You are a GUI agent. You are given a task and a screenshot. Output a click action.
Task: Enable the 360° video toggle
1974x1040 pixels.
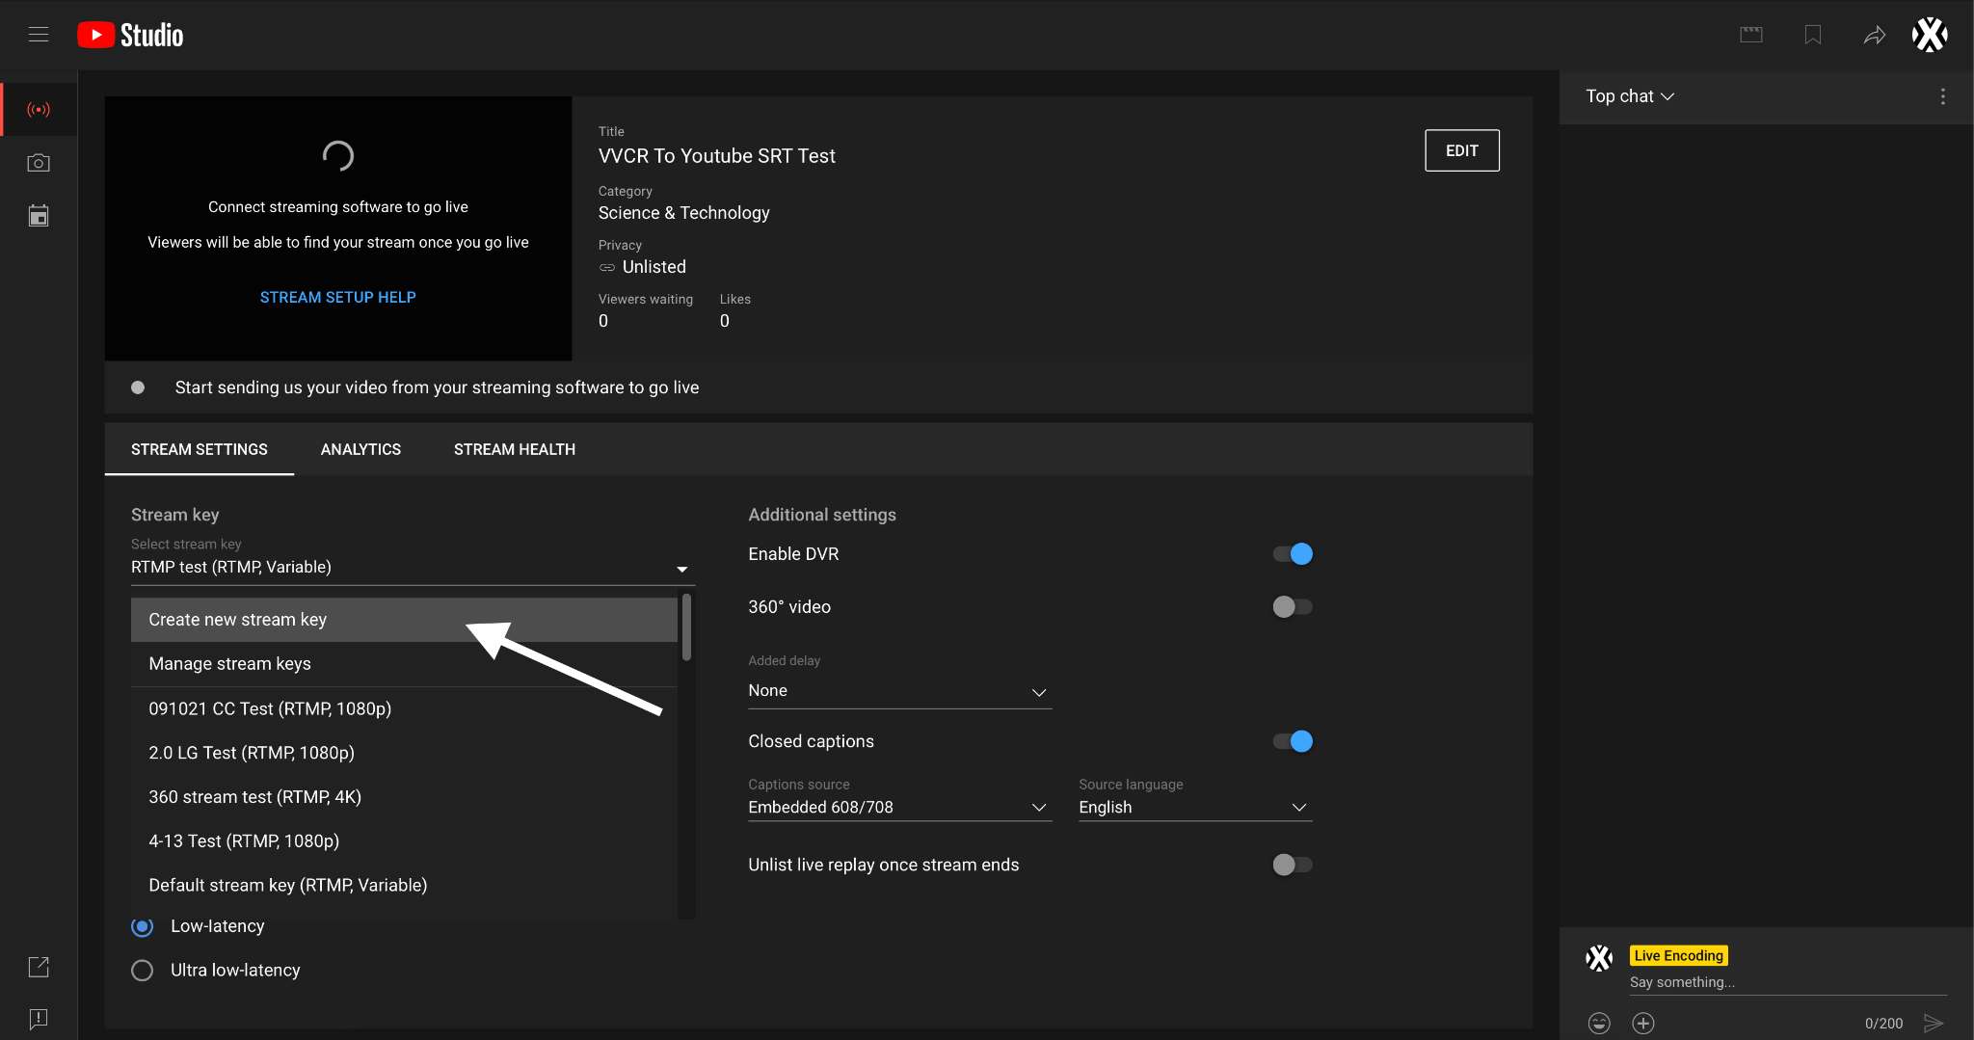pos(1292,606)
